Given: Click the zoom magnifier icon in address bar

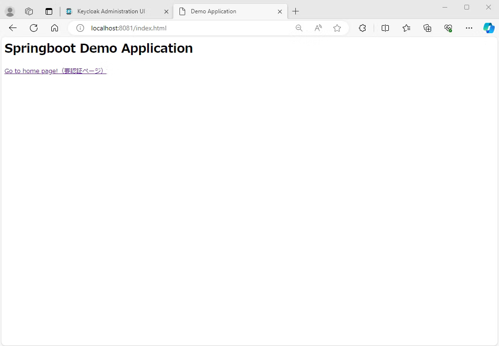Looking at the screenshot, I should 299,28.
